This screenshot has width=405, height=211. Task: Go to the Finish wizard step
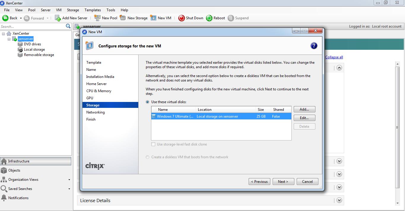click(91, 119)
